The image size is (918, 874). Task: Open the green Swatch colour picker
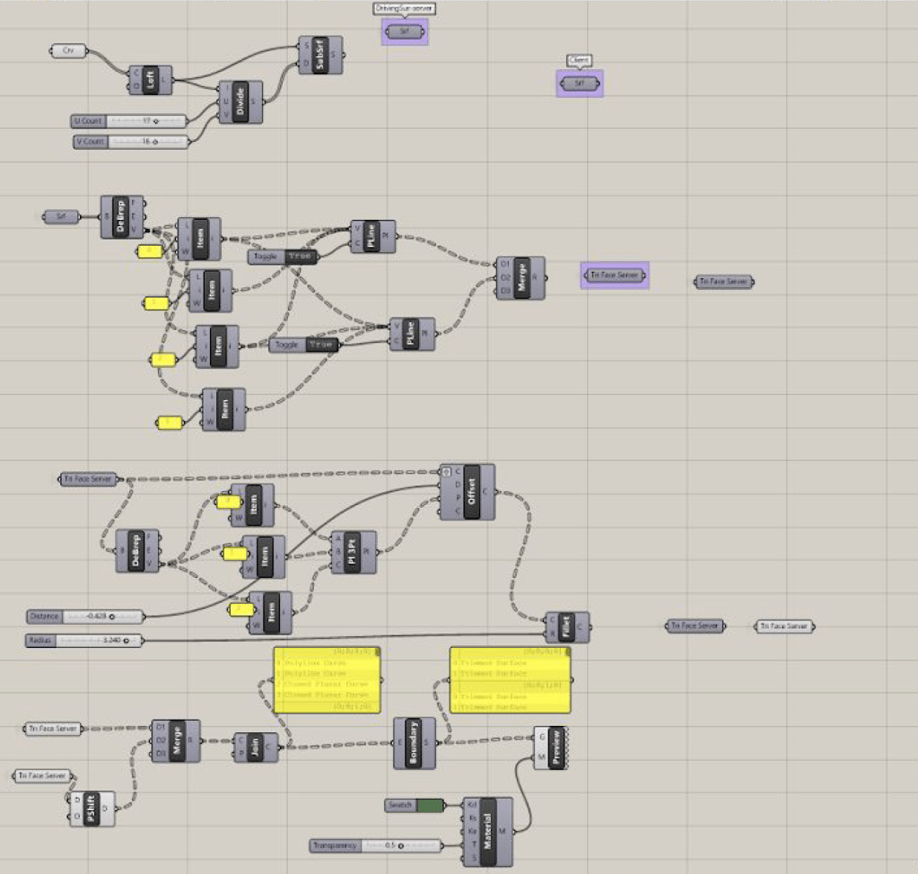[x=430, y=805]
